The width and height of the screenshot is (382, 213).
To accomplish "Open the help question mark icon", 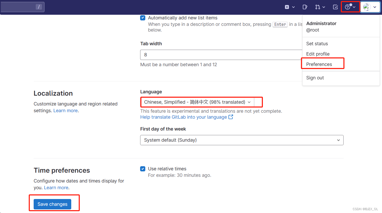I will click(x=348, y=7).
